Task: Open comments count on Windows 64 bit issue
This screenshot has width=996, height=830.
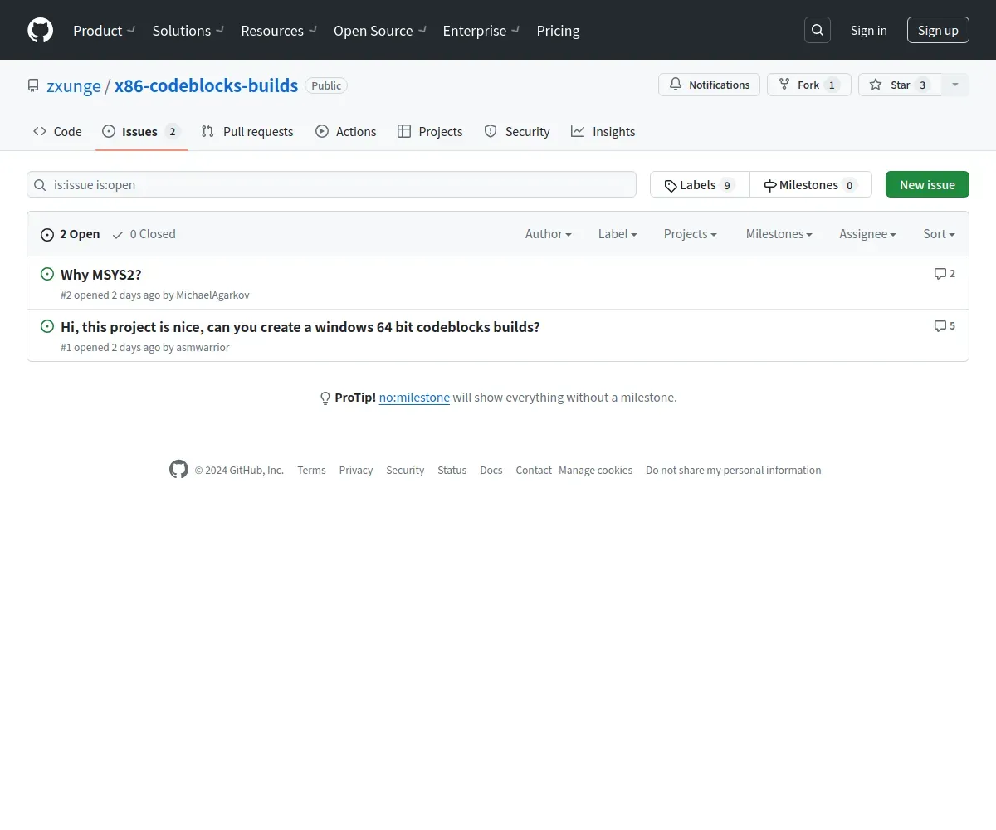Action: coord(945,325)
